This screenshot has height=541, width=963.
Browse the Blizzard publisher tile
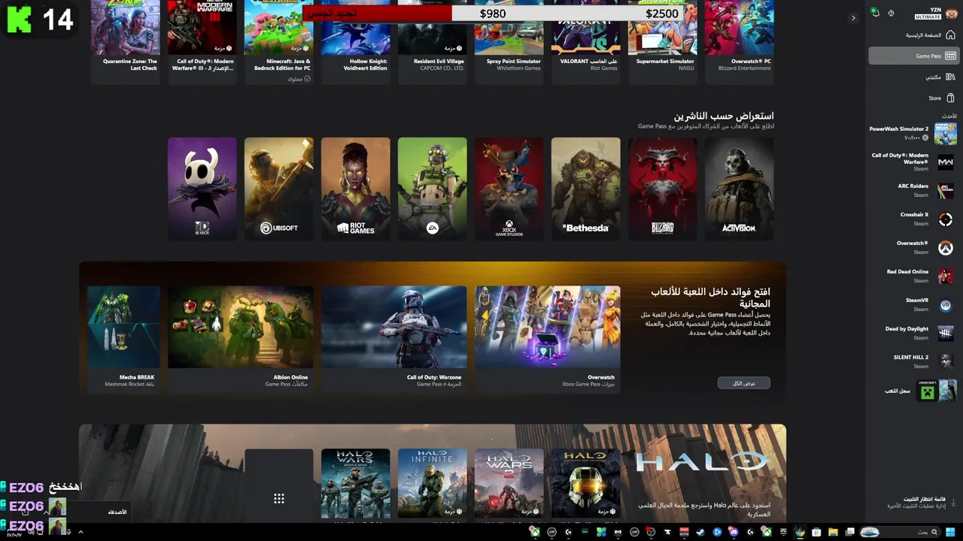point(662,189)
